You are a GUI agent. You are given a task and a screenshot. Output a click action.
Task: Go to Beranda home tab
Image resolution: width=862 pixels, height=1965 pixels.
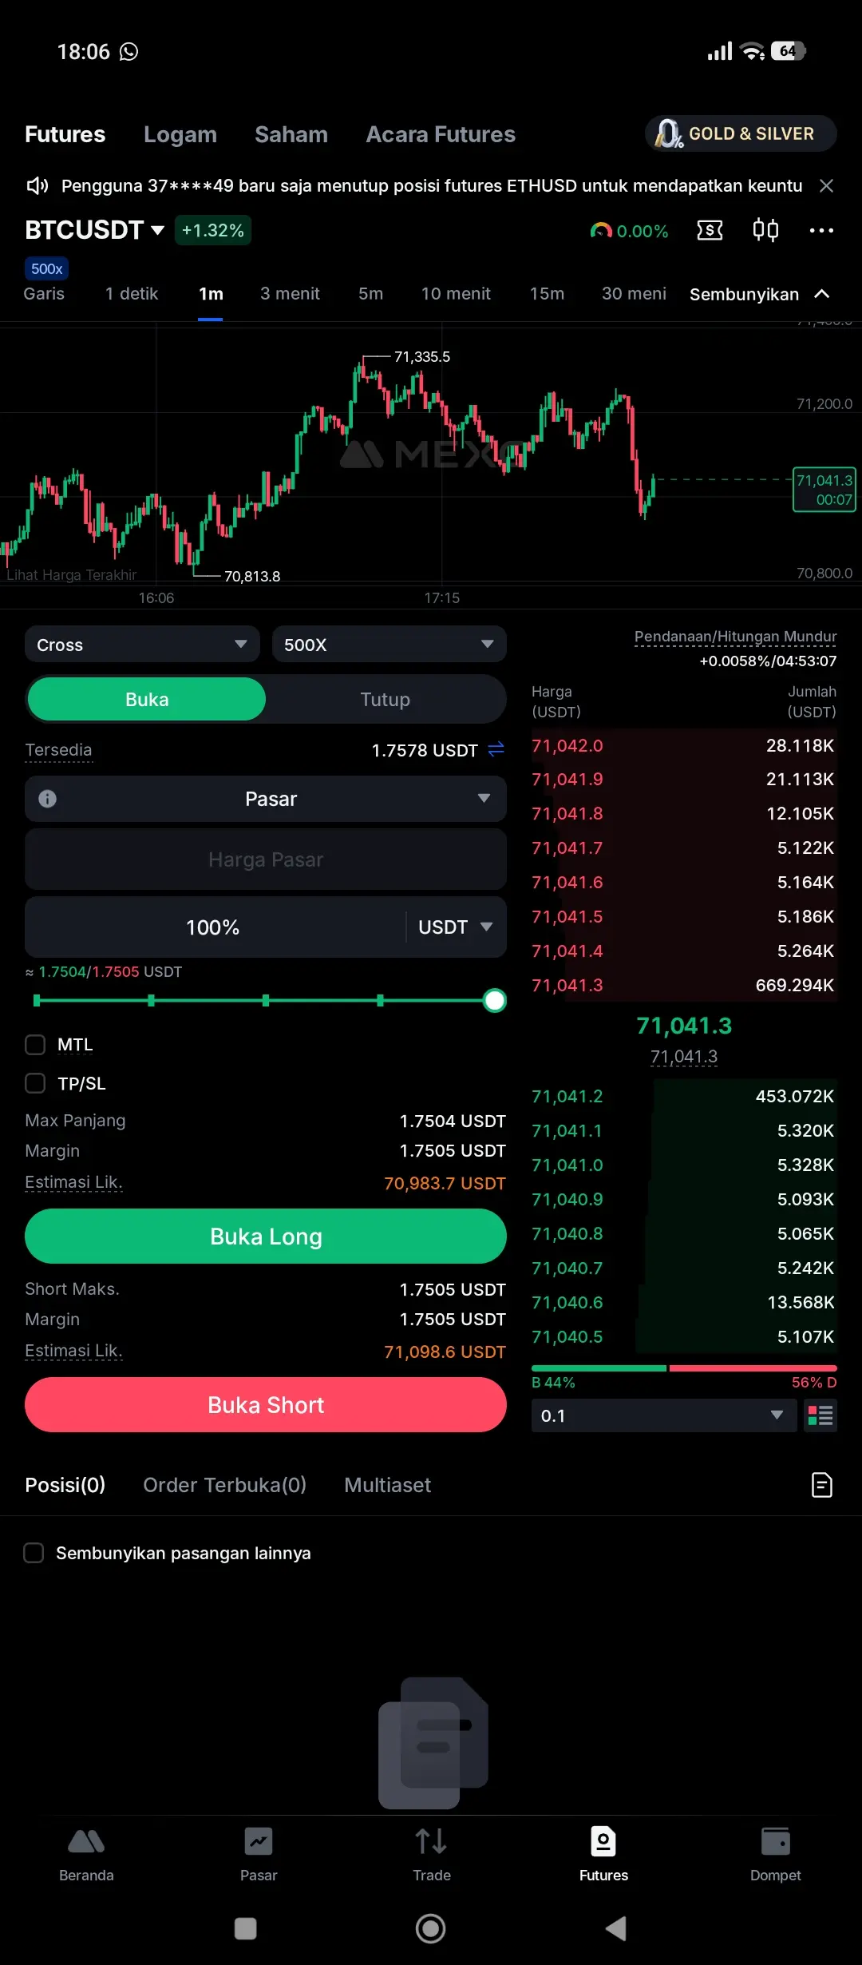[x=86, y=1855]
